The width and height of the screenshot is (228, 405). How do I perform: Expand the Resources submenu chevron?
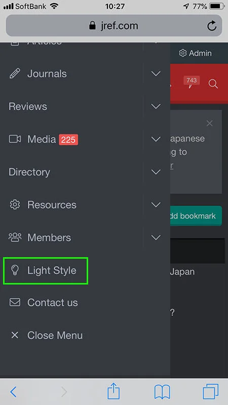(x=156, y=205)
